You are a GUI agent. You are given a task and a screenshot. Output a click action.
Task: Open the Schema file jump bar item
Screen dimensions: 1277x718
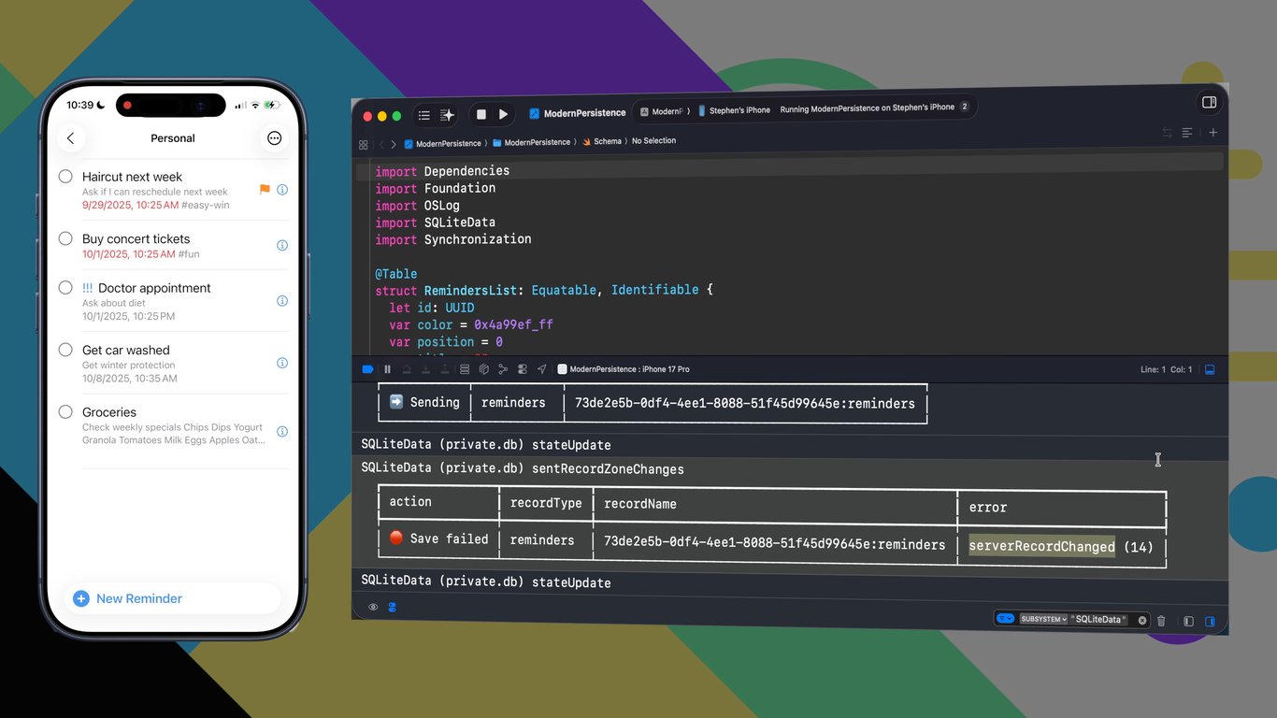tap(601, 141)
